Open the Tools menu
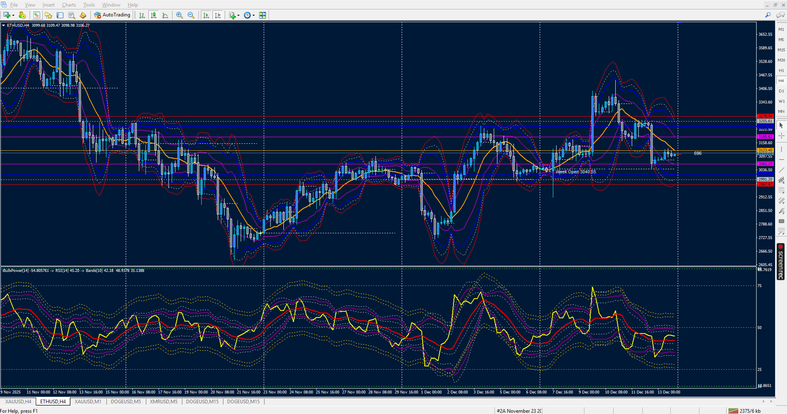This screenshot has width=787, height=414. 89,5
